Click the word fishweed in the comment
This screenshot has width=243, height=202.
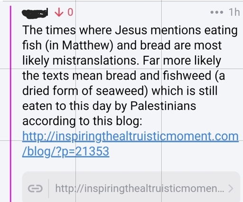(x=187, y=76)
